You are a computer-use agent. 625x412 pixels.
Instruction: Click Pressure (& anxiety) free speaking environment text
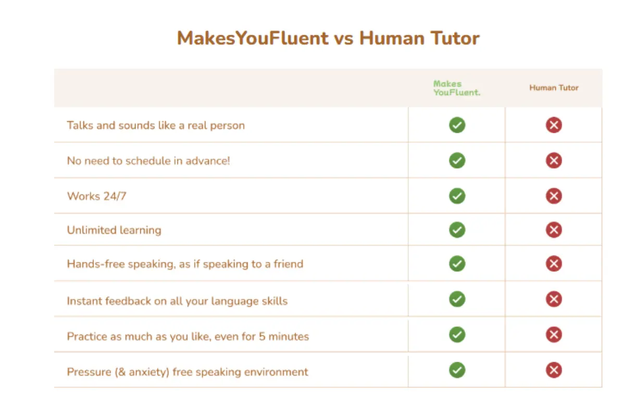pos(187,372)
